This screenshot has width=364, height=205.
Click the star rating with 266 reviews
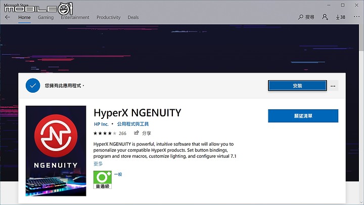110,133
